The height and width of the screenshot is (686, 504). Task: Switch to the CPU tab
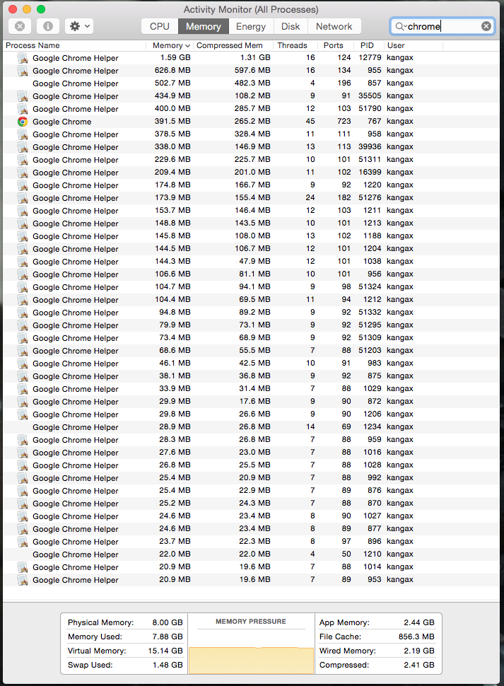[160, 26]
